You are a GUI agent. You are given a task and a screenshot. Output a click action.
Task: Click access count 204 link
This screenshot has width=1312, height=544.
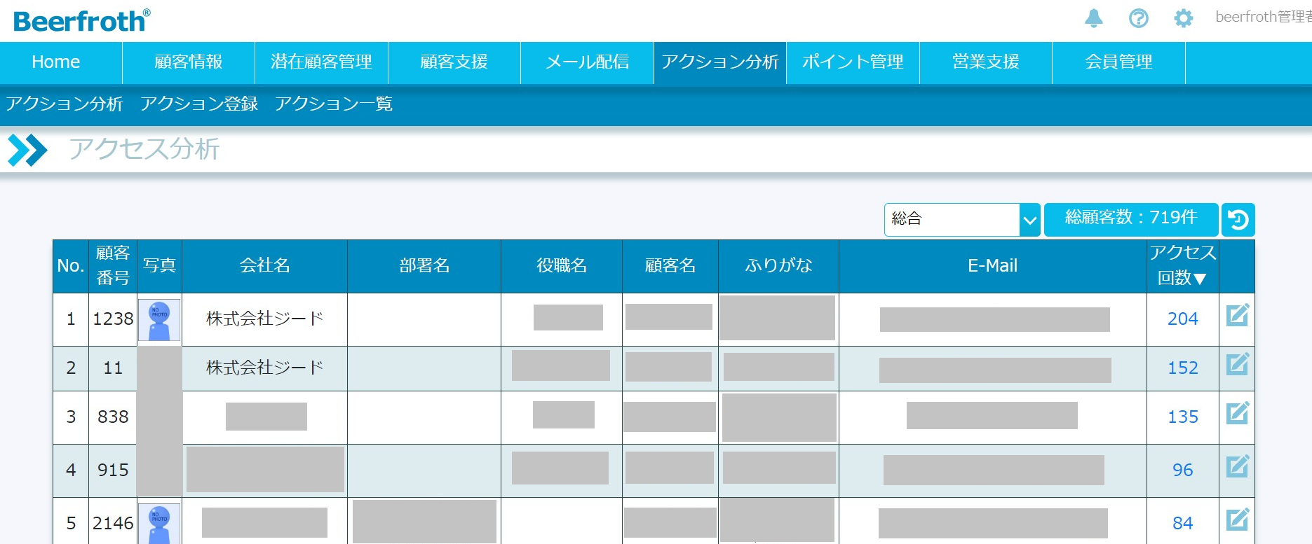click(x=1182, y=319)
